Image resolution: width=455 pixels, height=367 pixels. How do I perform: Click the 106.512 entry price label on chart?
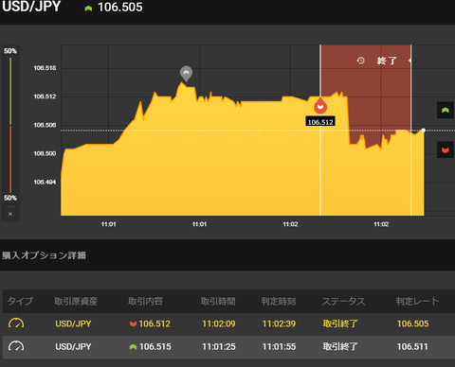coord(320,122)
